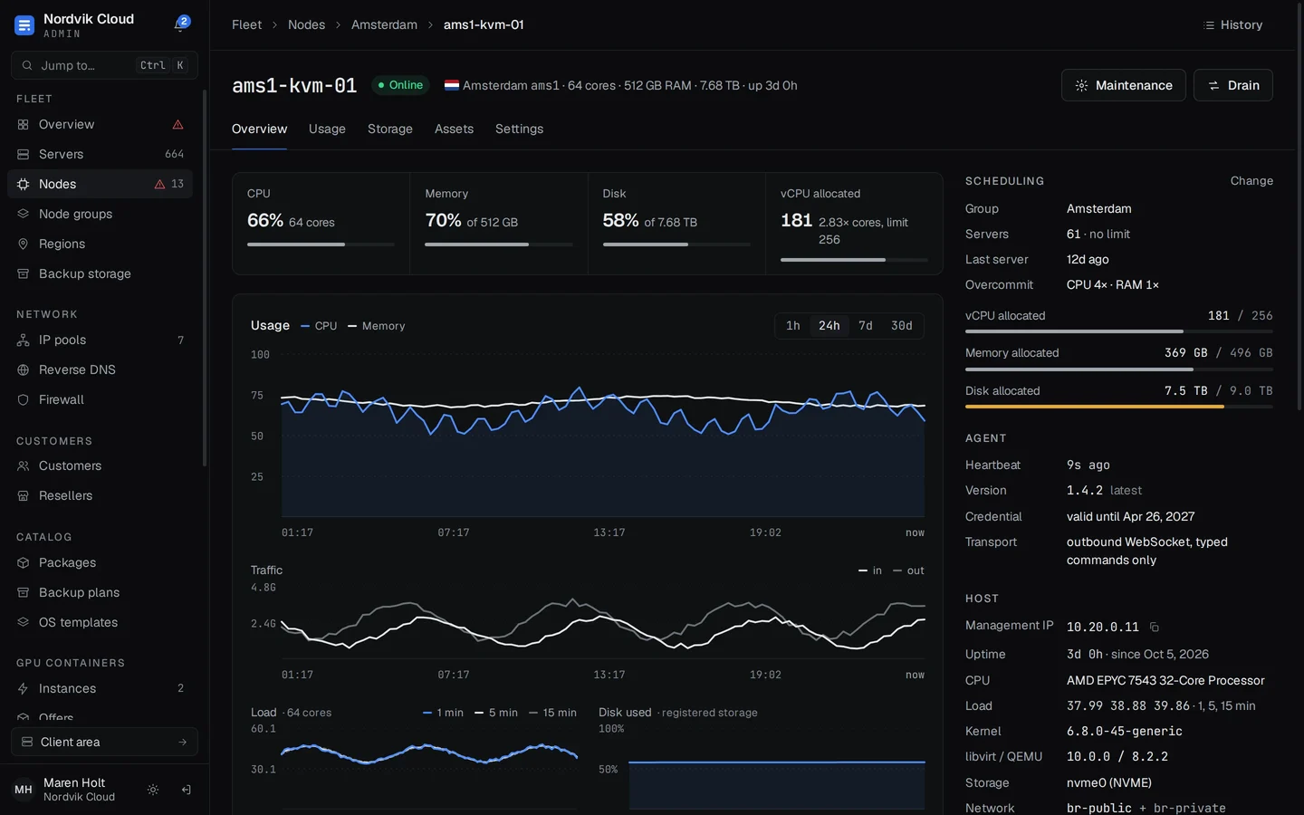Switch to the Storage tab
The height and width of the screenshot is (815, 1304).
[x=390, y=129]
